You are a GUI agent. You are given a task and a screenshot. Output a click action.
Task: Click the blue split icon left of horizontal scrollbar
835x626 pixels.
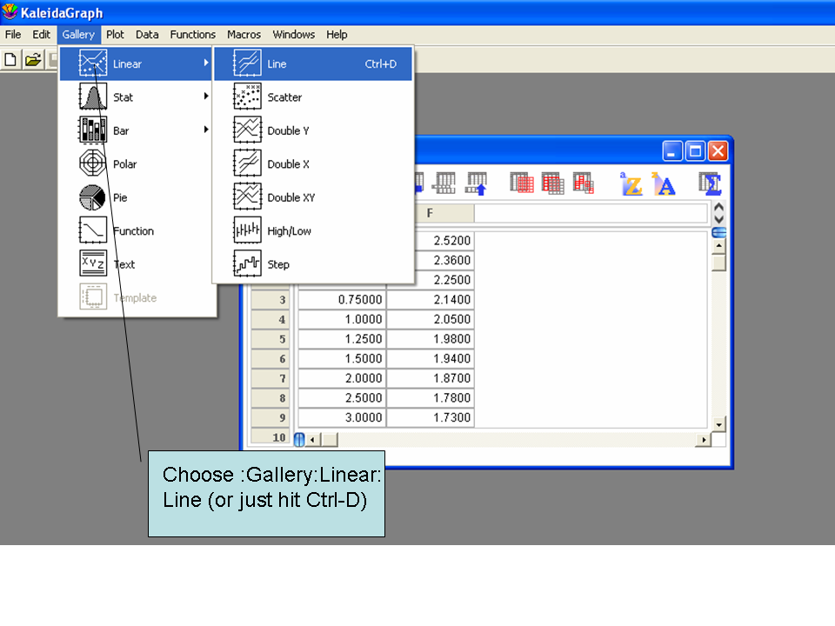299,440
